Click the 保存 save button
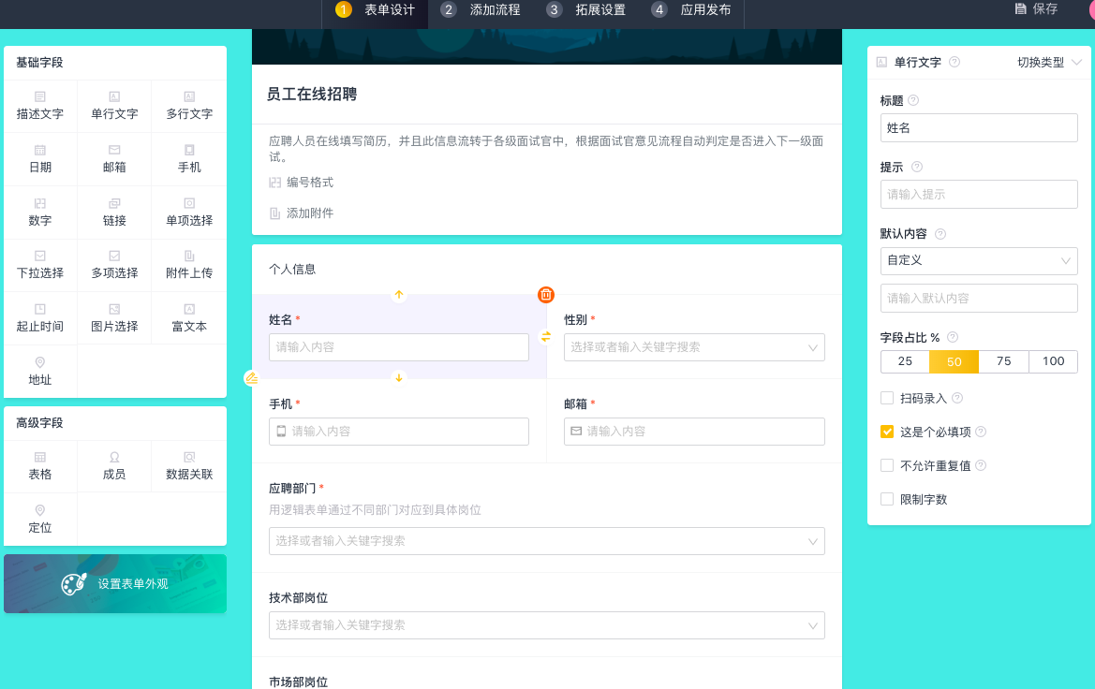The height and width of the screenshot is (689, 1095). (x=1036, y=9)
